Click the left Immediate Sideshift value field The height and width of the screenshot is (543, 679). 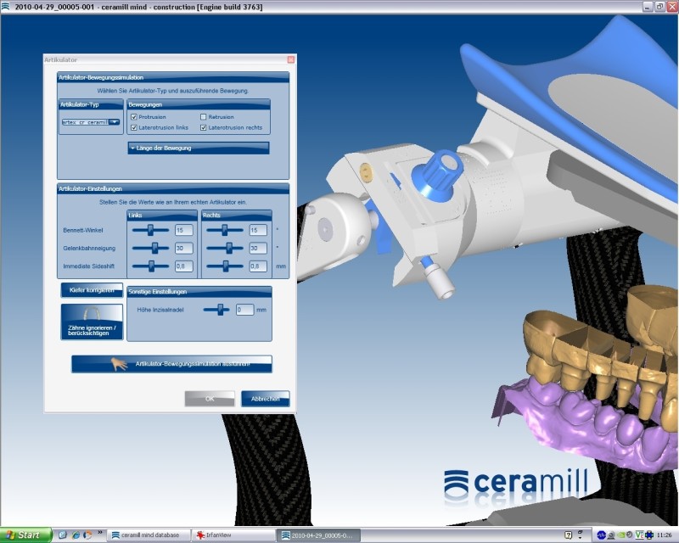coord(183,266)
